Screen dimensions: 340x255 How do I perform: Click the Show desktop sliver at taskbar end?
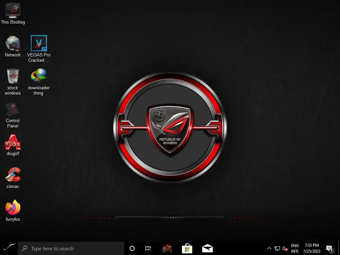pos(339,248)
